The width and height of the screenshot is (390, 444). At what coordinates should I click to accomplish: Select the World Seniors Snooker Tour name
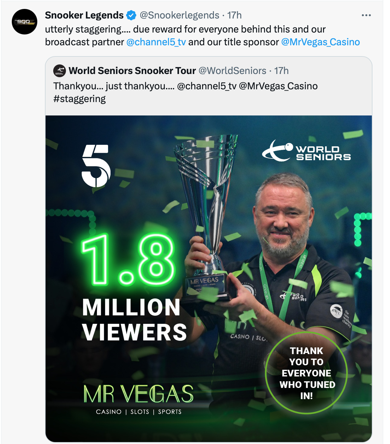[132, 70]
